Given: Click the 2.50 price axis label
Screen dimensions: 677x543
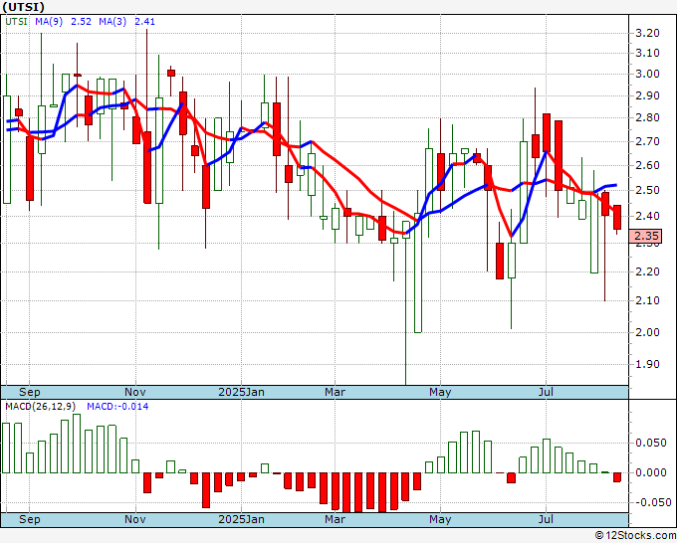Looking at the screenshot, I should pyautogui.click(x=648, y=190).
